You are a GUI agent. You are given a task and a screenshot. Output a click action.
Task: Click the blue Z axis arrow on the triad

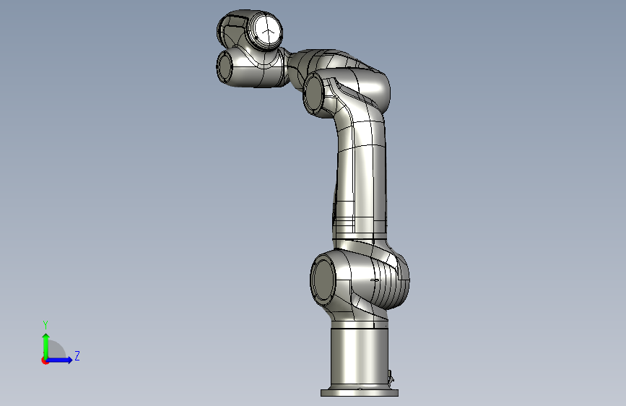point(60,360)
